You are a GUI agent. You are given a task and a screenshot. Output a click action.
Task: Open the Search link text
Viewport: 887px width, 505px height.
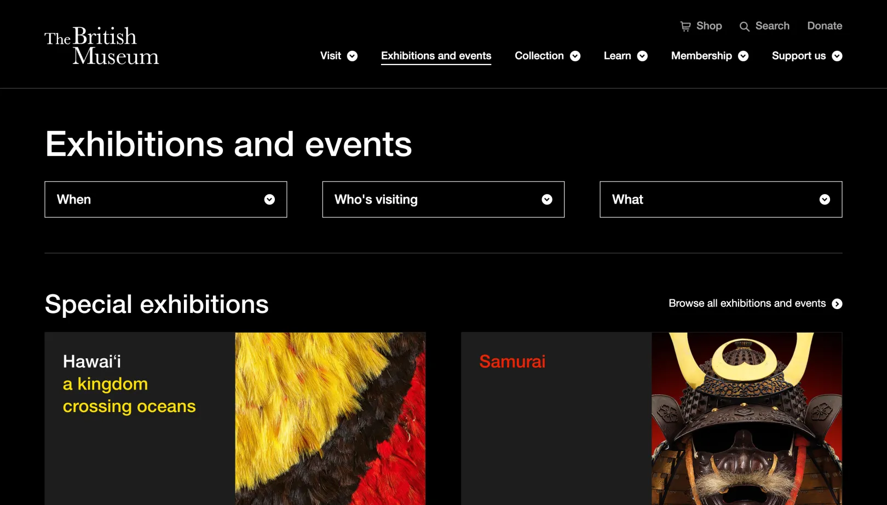click(772, 26)
